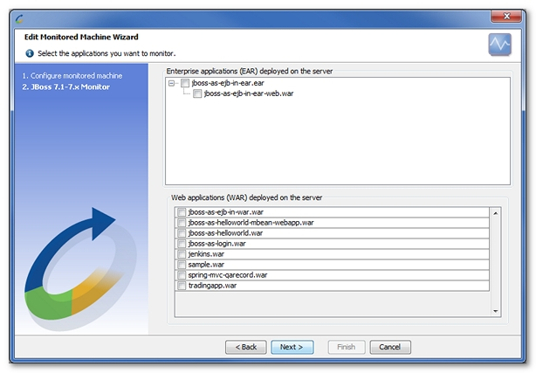Select the jboss-as-ejb-in-ear-web.war label
This screenshot has width=536, height=373.
click(x=249, y=93)
